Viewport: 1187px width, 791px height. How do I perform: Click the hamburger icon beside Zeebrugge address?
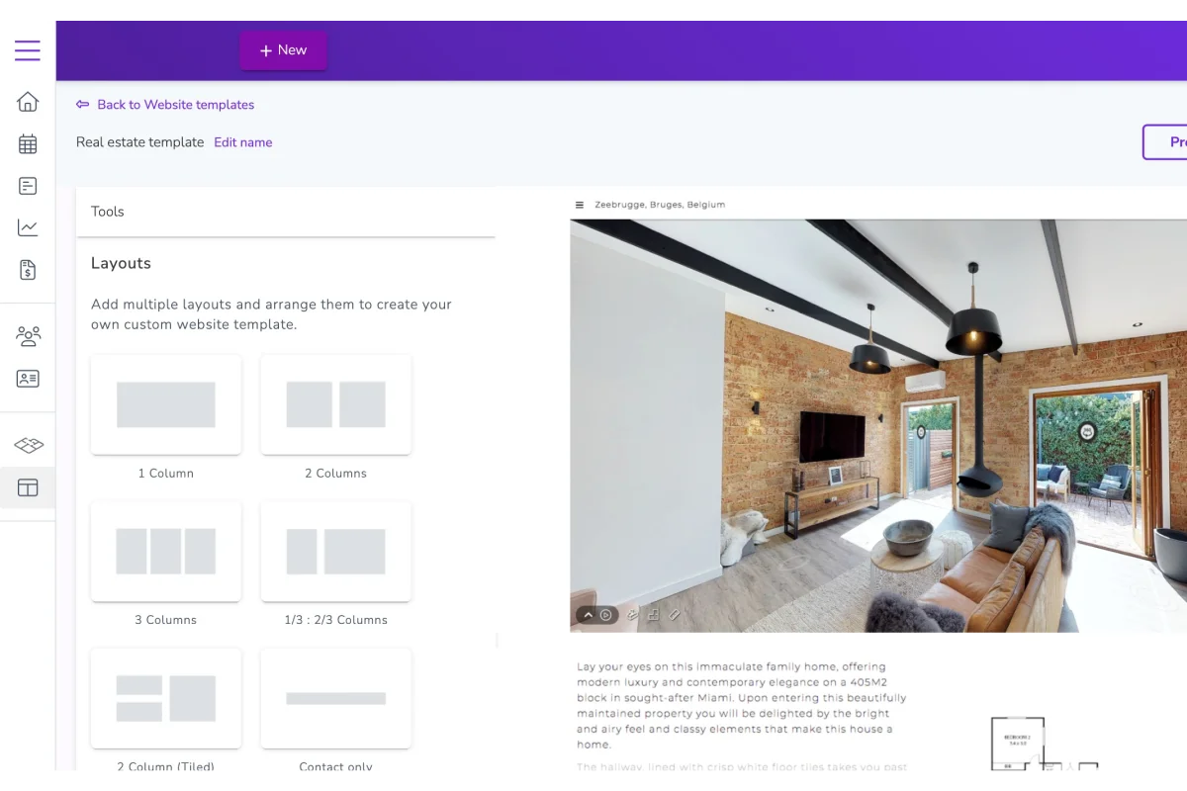pos(580,205)
